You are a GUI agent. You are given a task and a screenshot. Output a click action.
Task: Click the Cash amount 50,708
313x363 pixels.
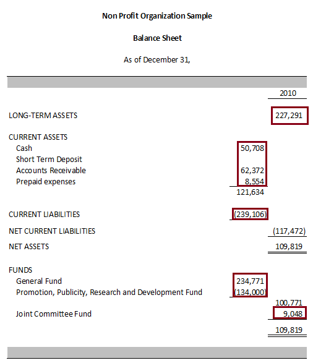point(252,148)
